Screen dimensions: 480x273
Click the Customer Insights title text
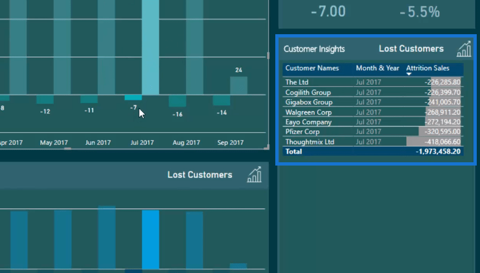pyautogui.click(x=314, y=49)
